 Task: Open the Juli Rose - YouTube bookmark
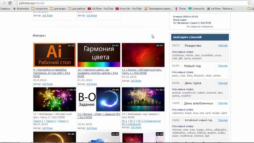tap(100, 9)
